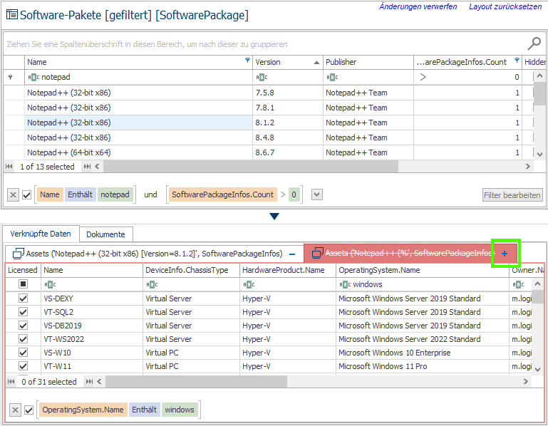Uncheck Licensed checkbox for VS-DEXY
Image resolution: width=548 pixels, height=426 pixels.
click(x=23, y=298)
